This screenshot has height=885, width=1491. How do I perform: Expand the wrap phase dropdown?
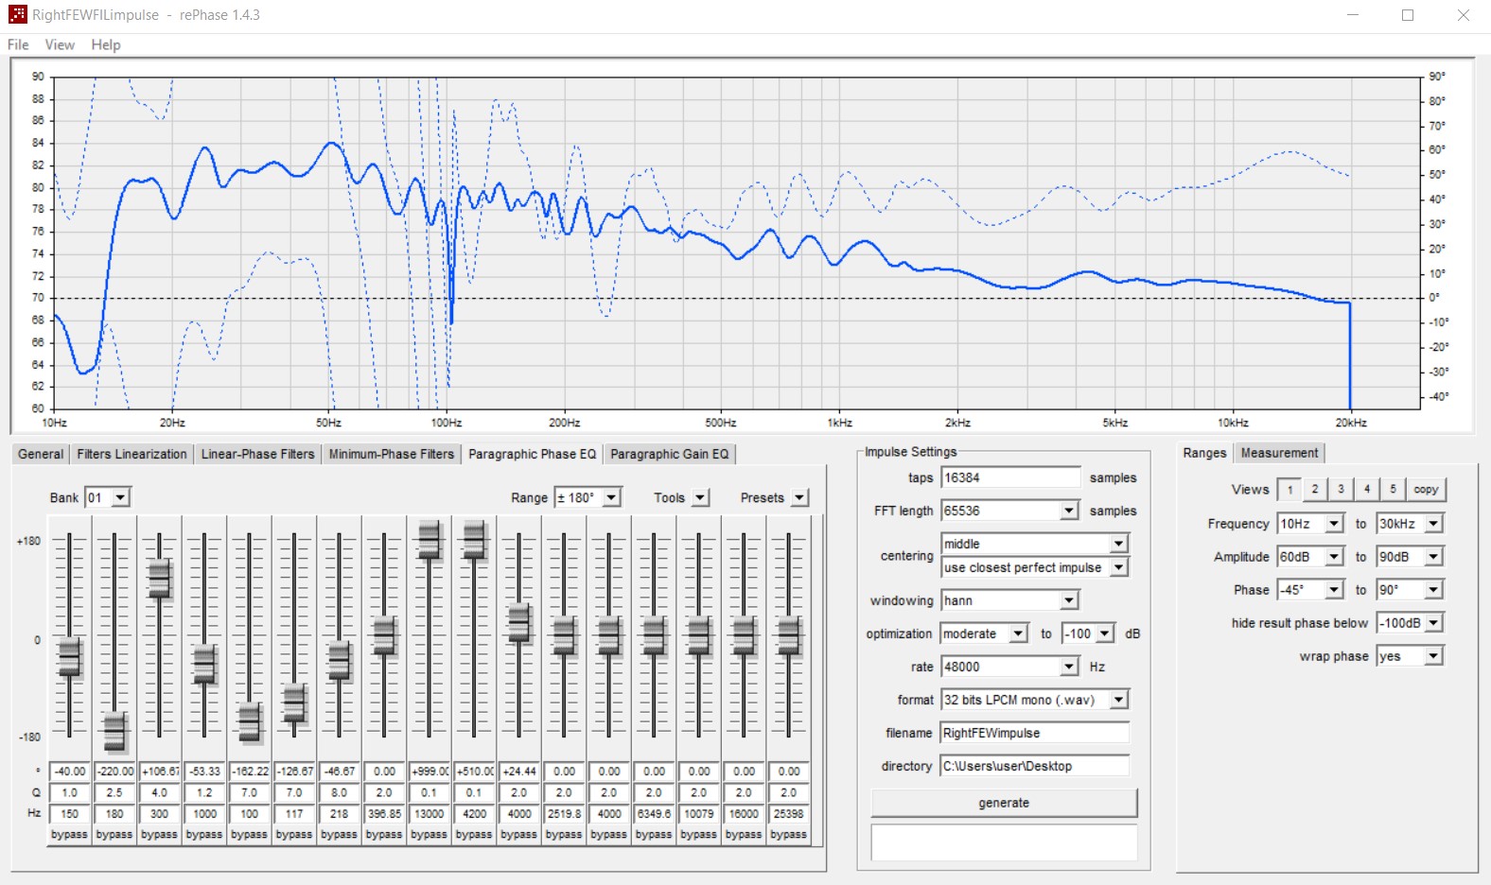(1433, 656)
